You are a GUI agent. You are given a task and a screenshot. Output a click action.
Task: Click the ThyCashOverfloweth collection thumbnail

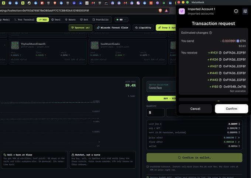point(15,45)
